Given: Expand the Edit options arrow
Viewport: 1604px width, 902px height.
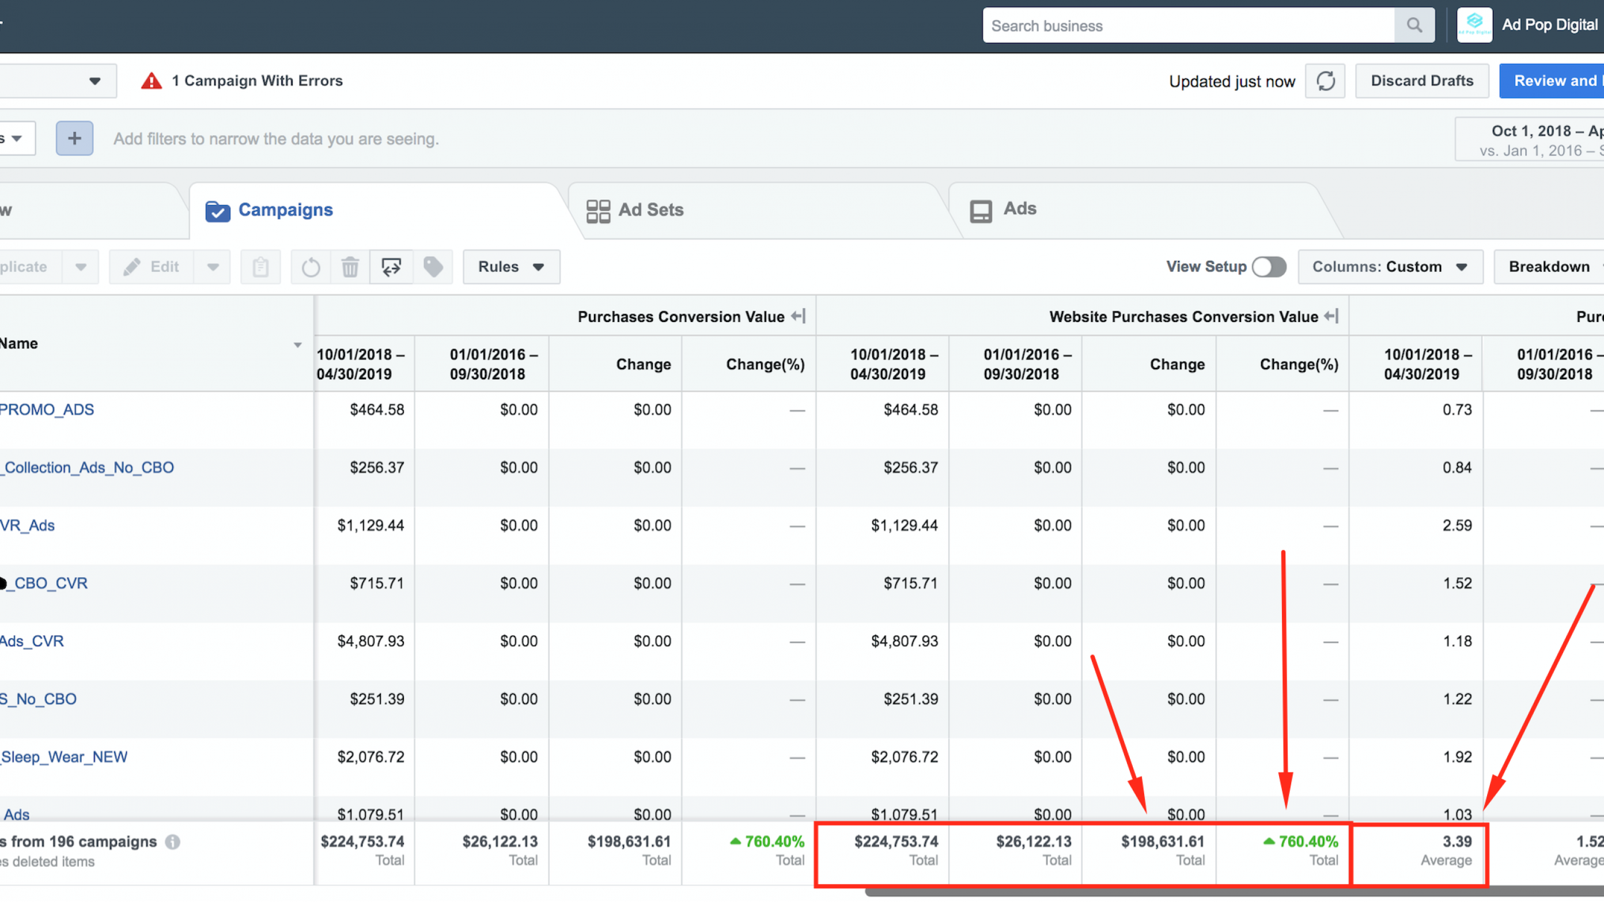Looking at the screenshot, I should (213, 267).
